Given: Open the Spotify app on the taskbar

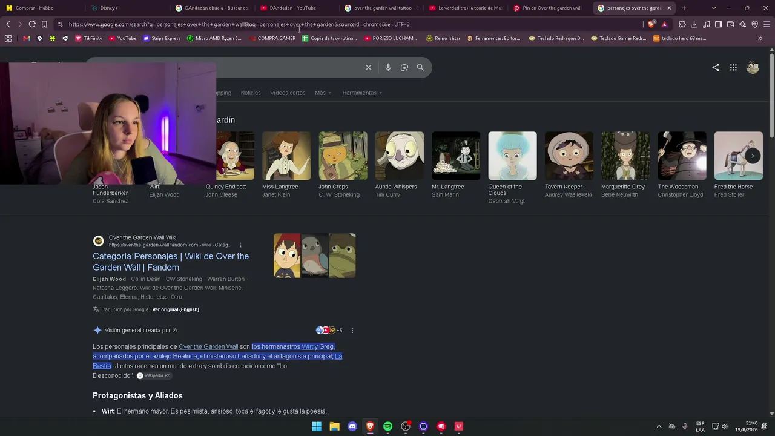Looking at the screenshot, I should click(387, 426).
